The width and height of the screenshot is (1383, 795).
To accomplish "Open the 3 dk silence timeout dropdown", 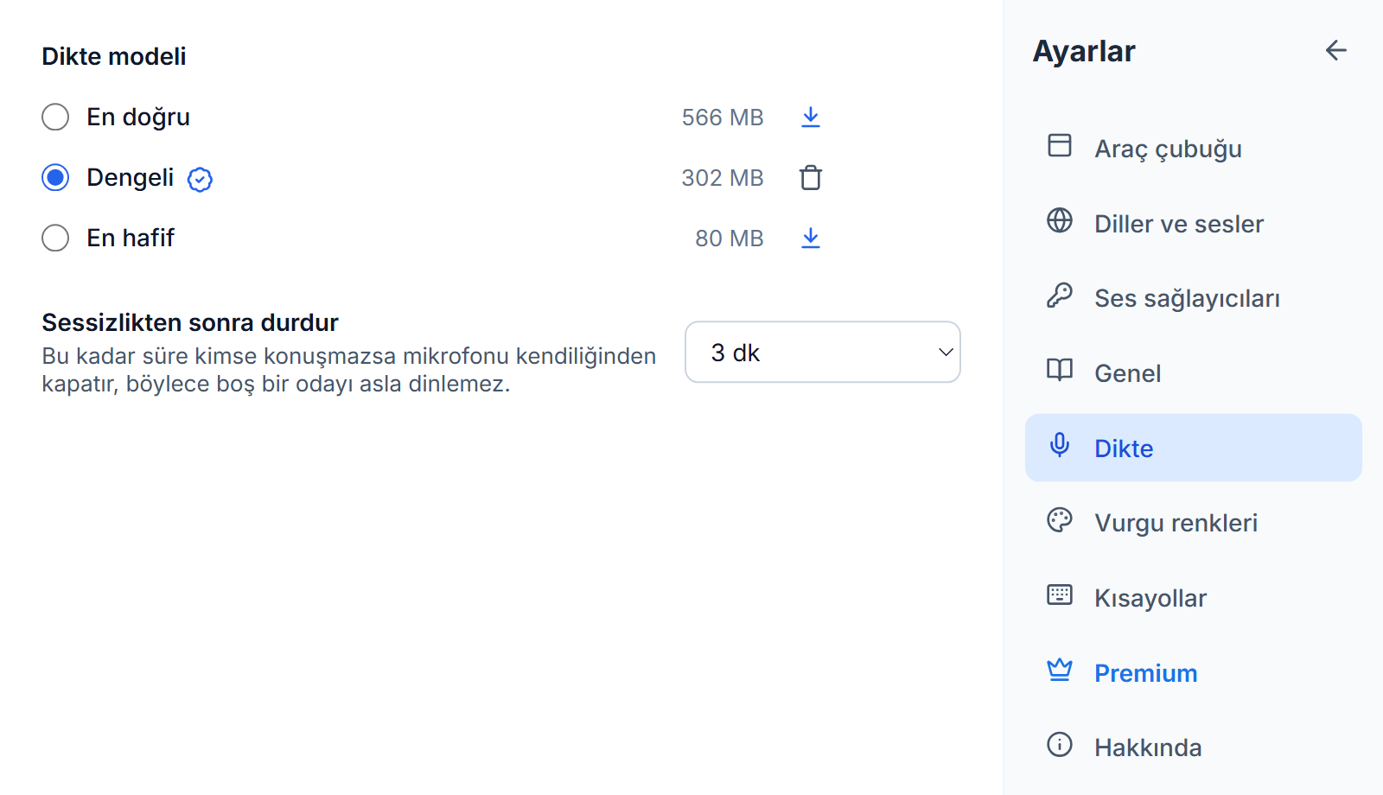I will click(x=822, y=352).
